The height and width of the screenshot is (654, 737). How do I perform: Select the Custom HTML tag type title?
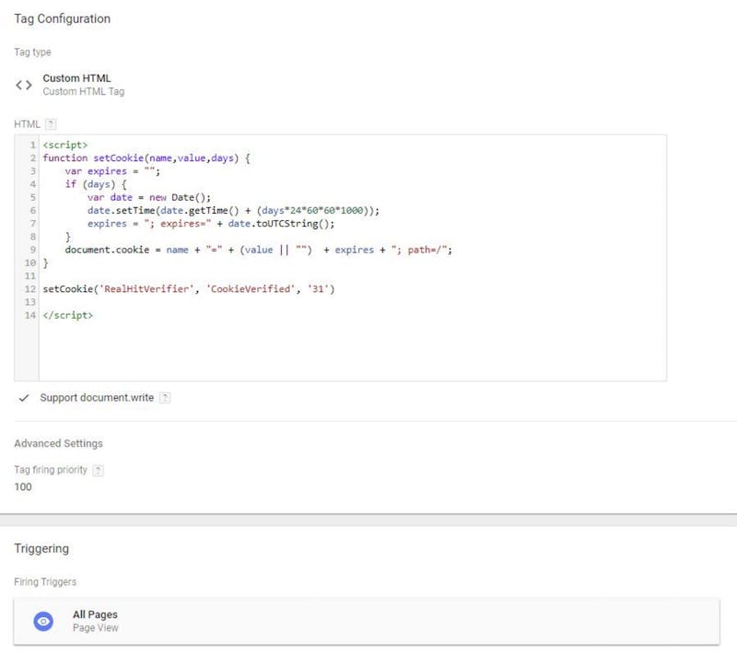[76, 78]
